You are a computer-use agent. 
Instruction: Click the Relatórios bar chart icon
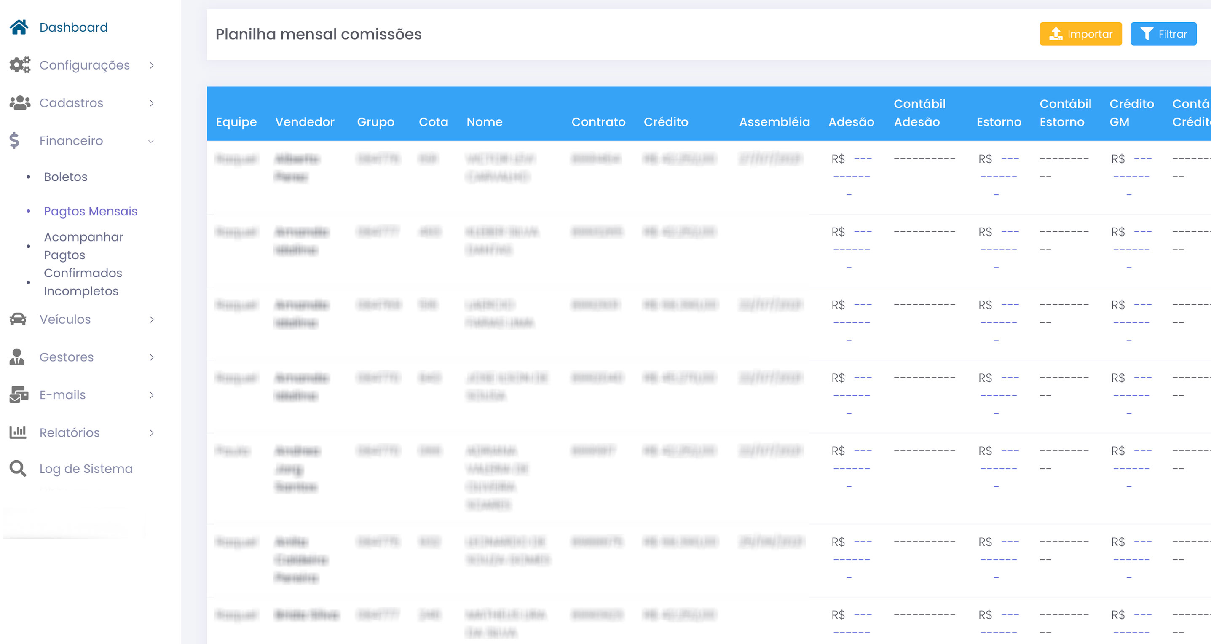click(18, 432)
